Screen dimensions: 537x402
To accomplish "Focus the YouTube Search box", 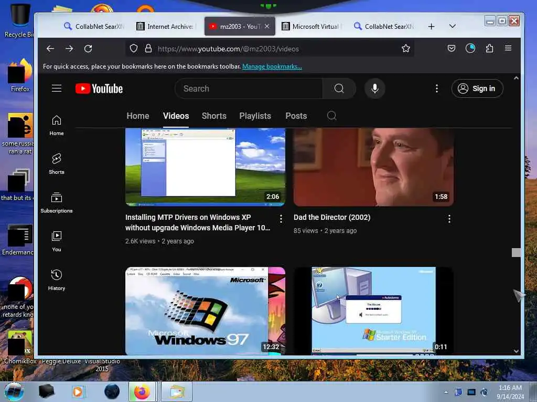I will point(248,88).
